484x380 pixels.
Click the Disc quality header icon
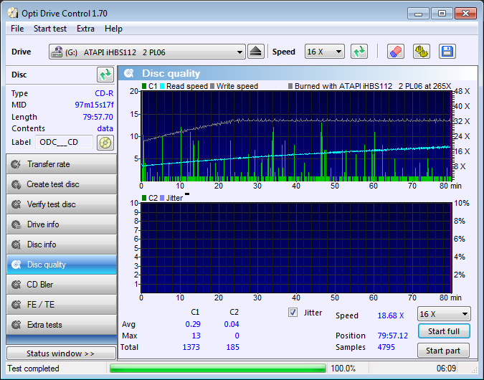point(129,73)
